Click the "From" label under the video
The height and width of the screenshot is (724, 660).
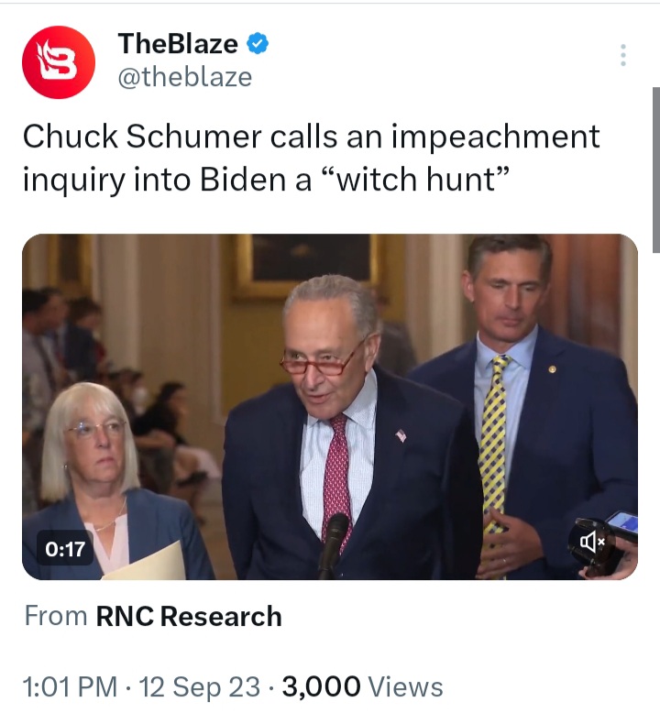(x=56, y=617)
